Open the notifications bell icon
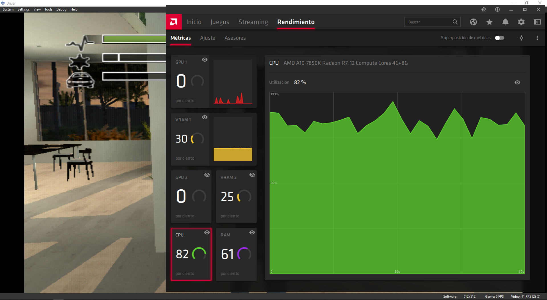 [x=505, y=22]
